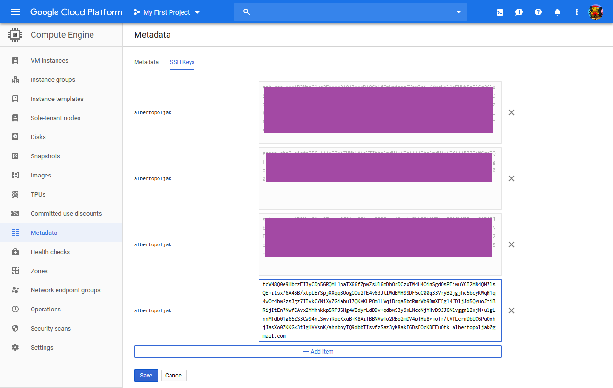Remove the first albertopoljak SSH key
Screen dimensions: 613x388
tap(511, 112)
